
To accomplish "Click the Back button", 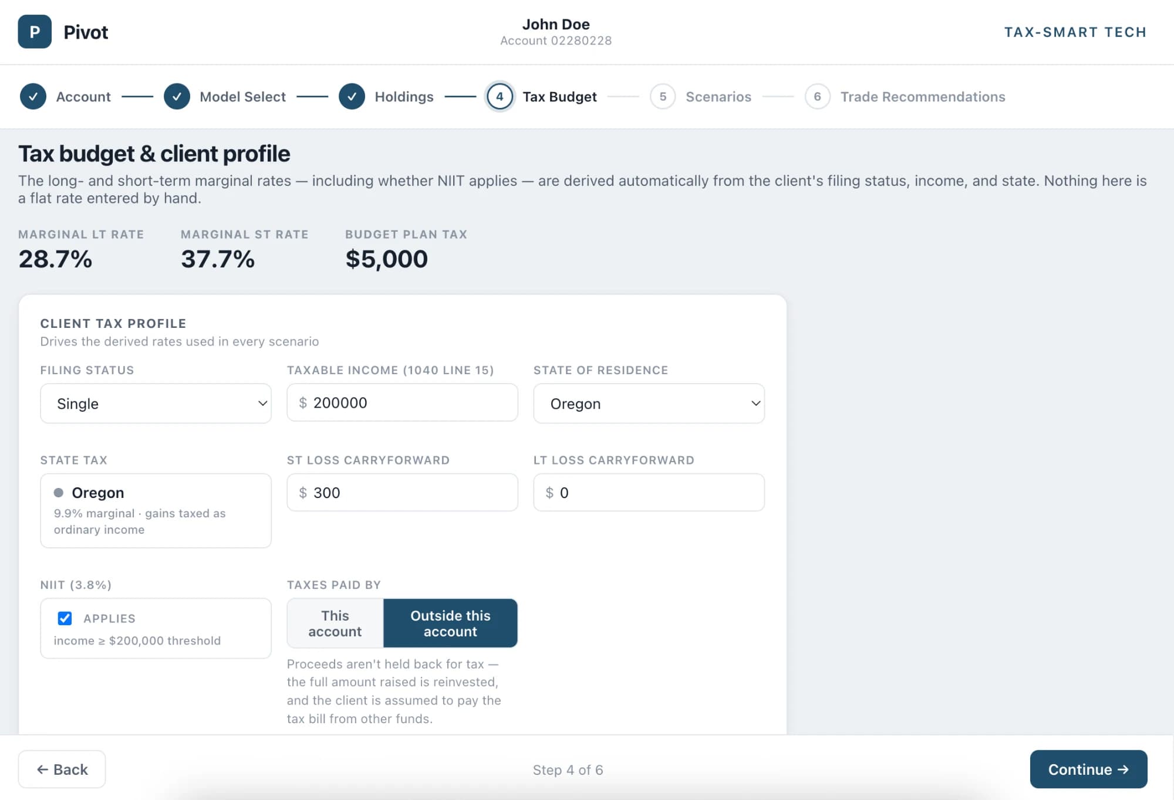I will (x=62, y=769).
